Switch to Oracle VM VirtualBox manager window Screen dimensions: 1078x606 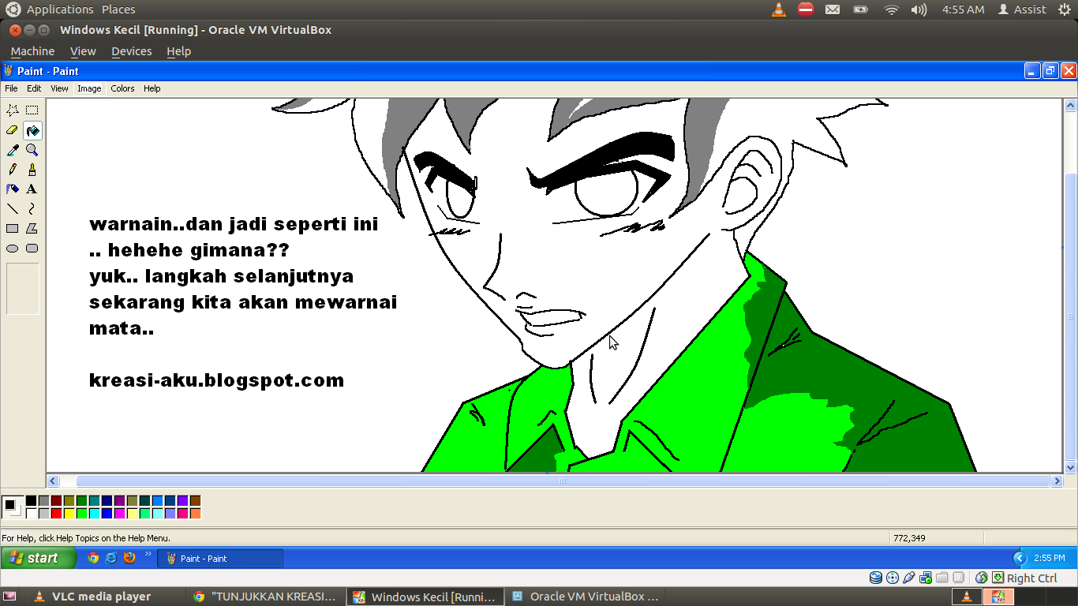(x=586, y=597)
